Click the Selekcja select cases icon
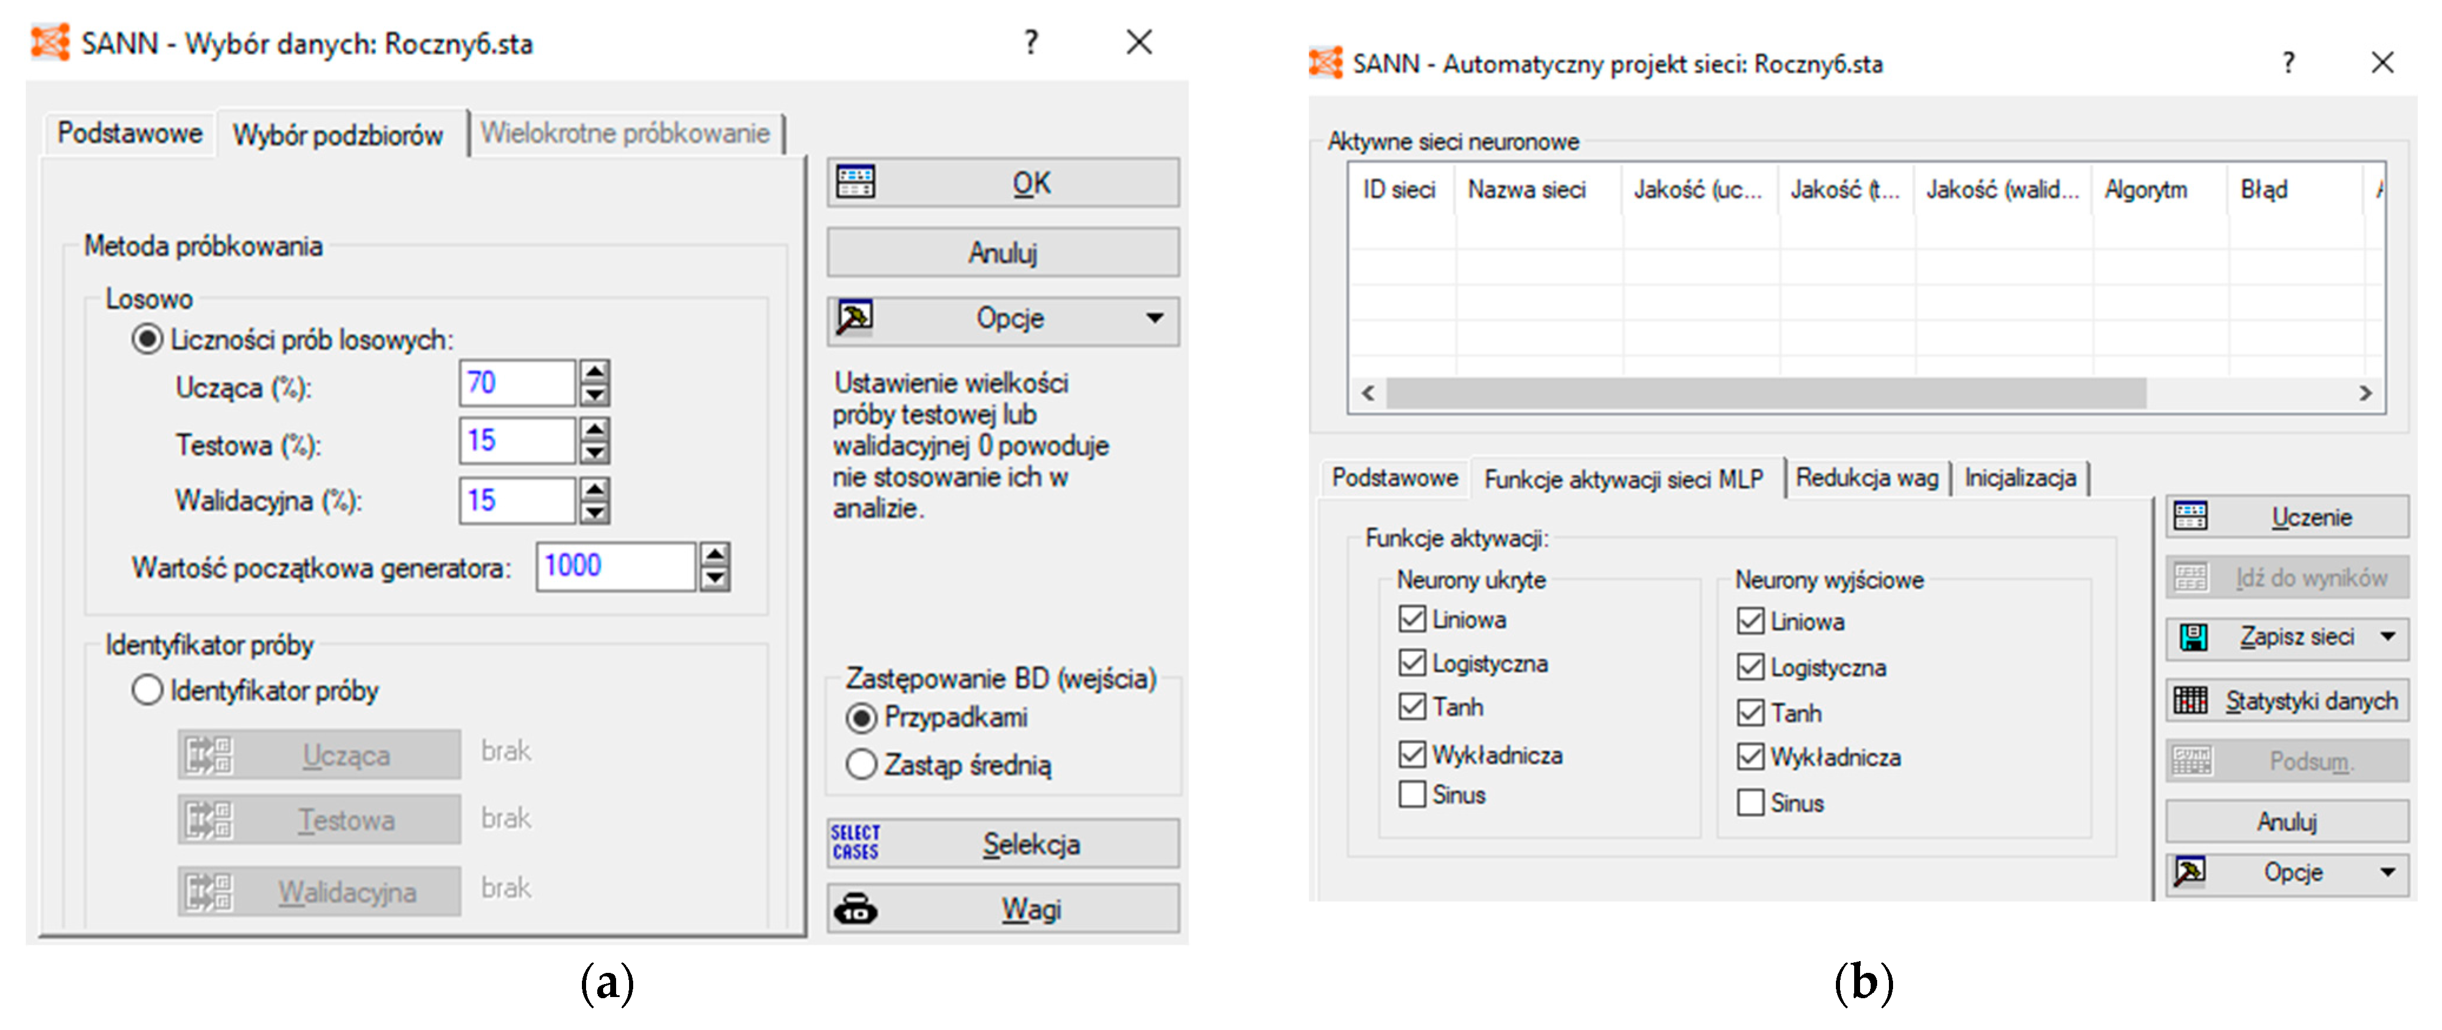This screenshot has width=2442, height=1030. click(x=855, y=842)
